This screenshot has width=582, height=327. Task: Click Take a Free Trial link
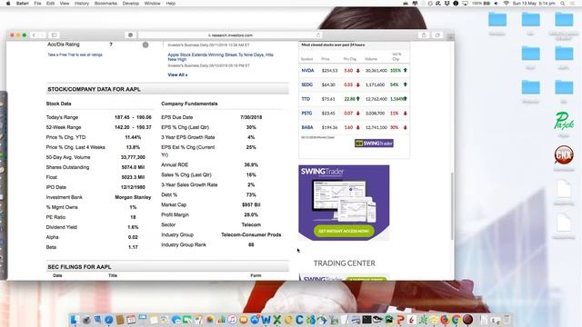pyautogui.click(x=75, y=54)
